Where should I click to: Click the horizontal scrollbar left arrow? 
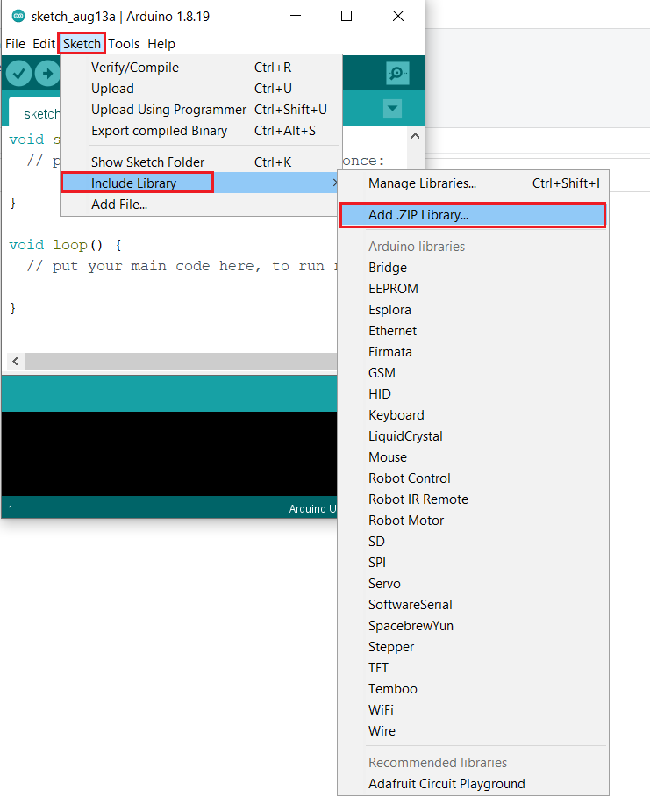click(x=16, y=361)
